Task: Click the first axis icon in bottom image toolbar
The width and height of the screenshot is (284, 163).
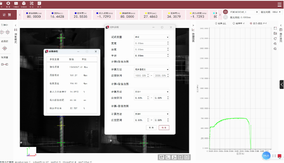Action: (x=162, y=157)
